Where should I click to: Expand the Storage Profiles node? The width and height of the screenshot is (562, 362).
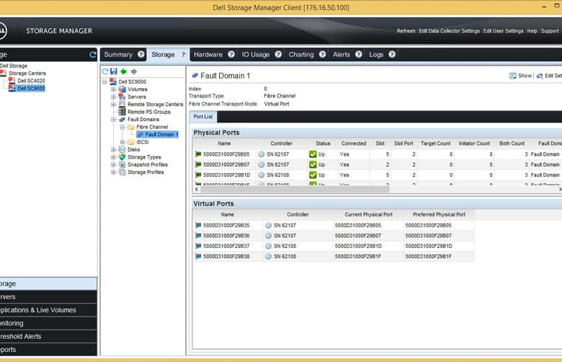point(113,172)
